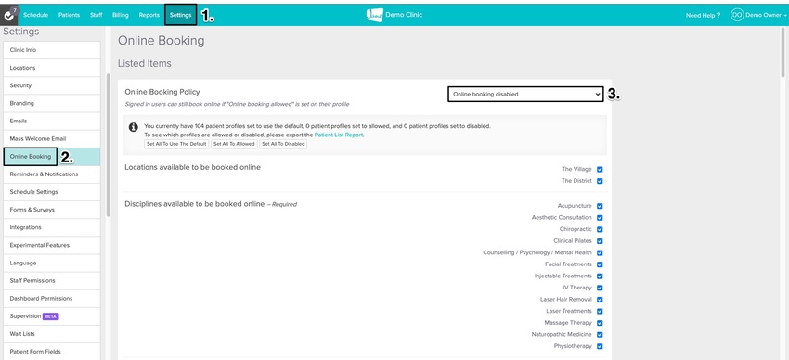Click the info icon in the patient profiles notice
789x360 pixels.
(x=134, y=127)
